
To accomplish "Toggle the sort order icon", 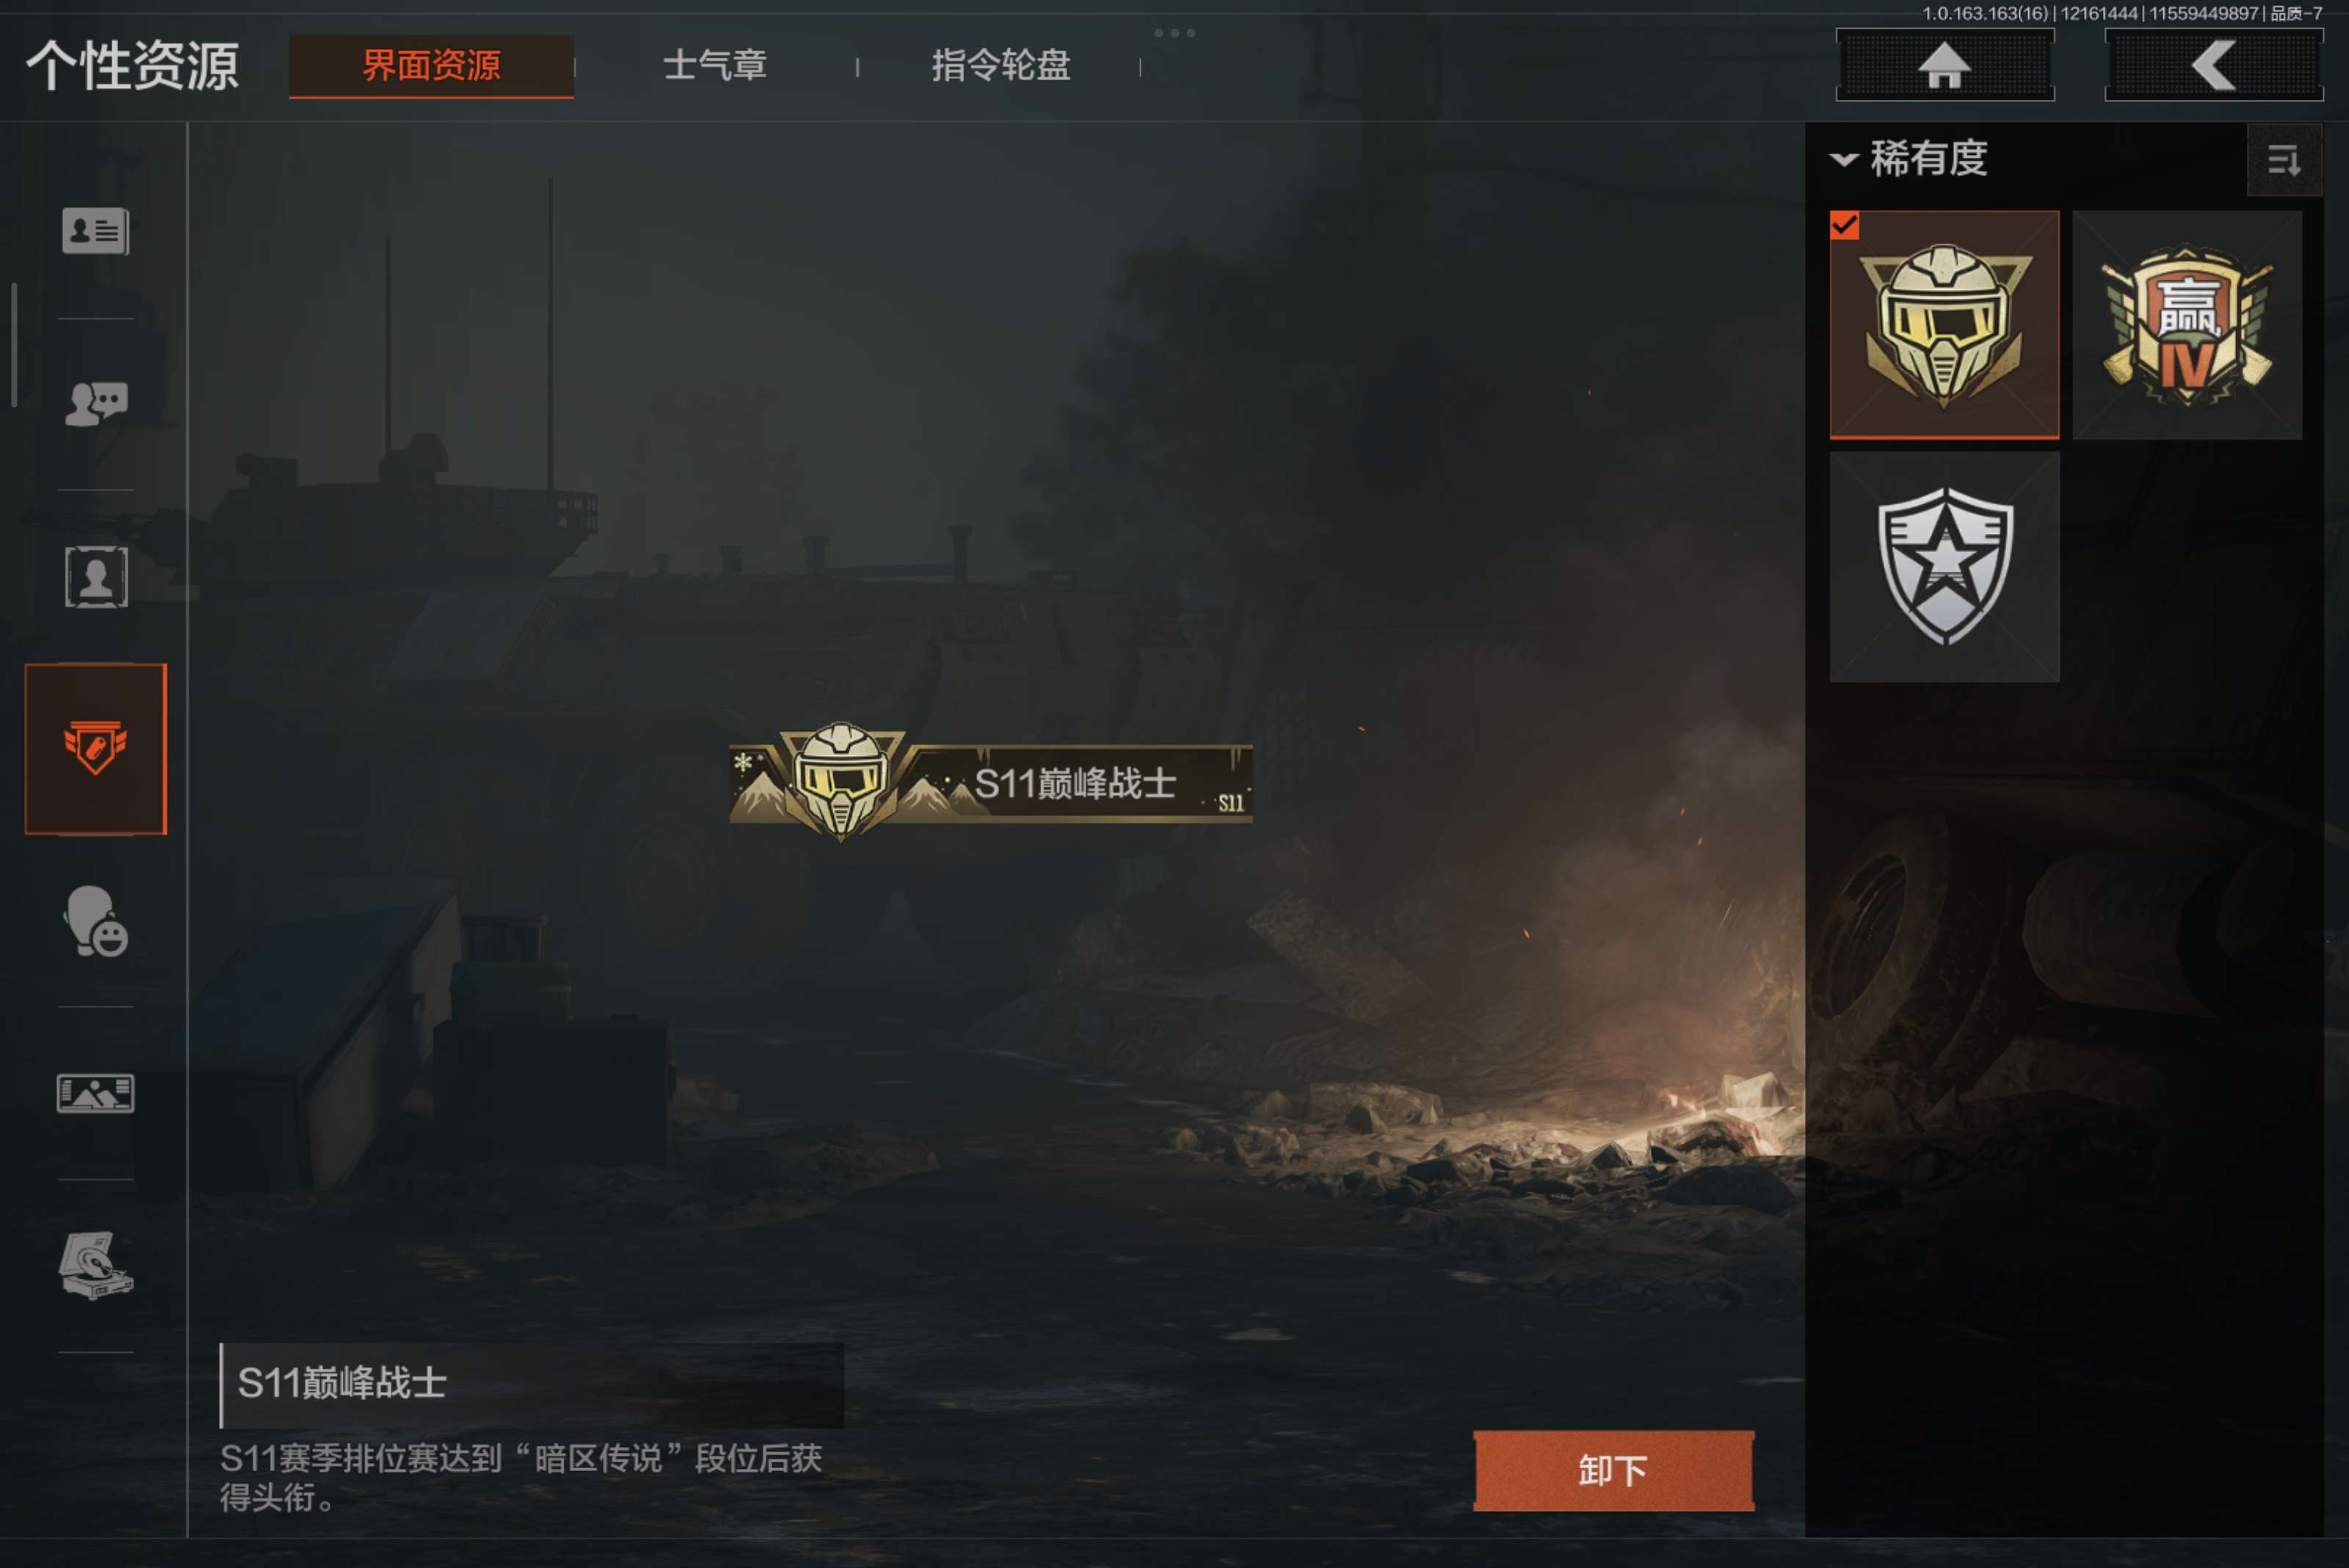I will [x=2284, y=160].
